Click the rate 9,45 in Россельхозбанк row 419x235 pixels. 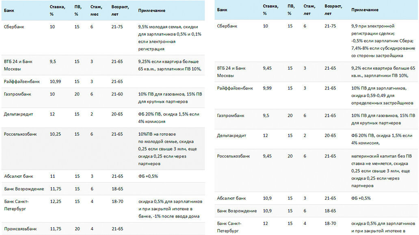(267, 156)
